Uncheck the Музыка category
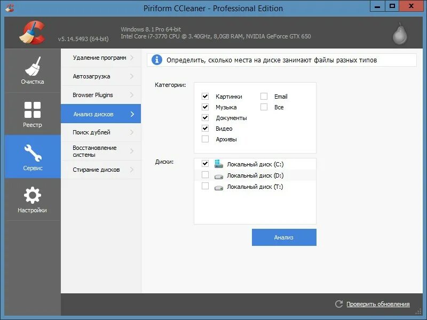The image size is (427, 320). point(205,107)
